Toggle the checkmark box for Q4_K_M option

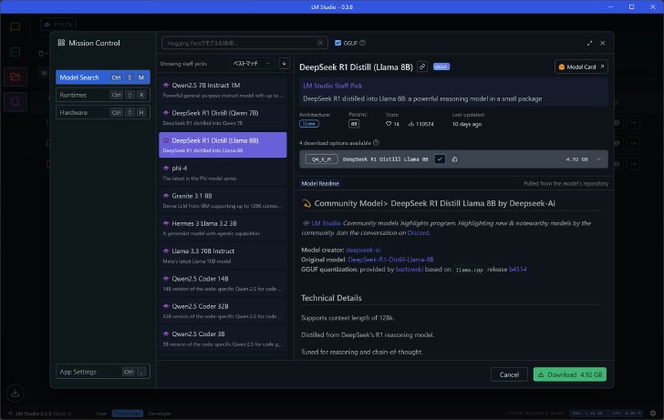tap(440, 159)
